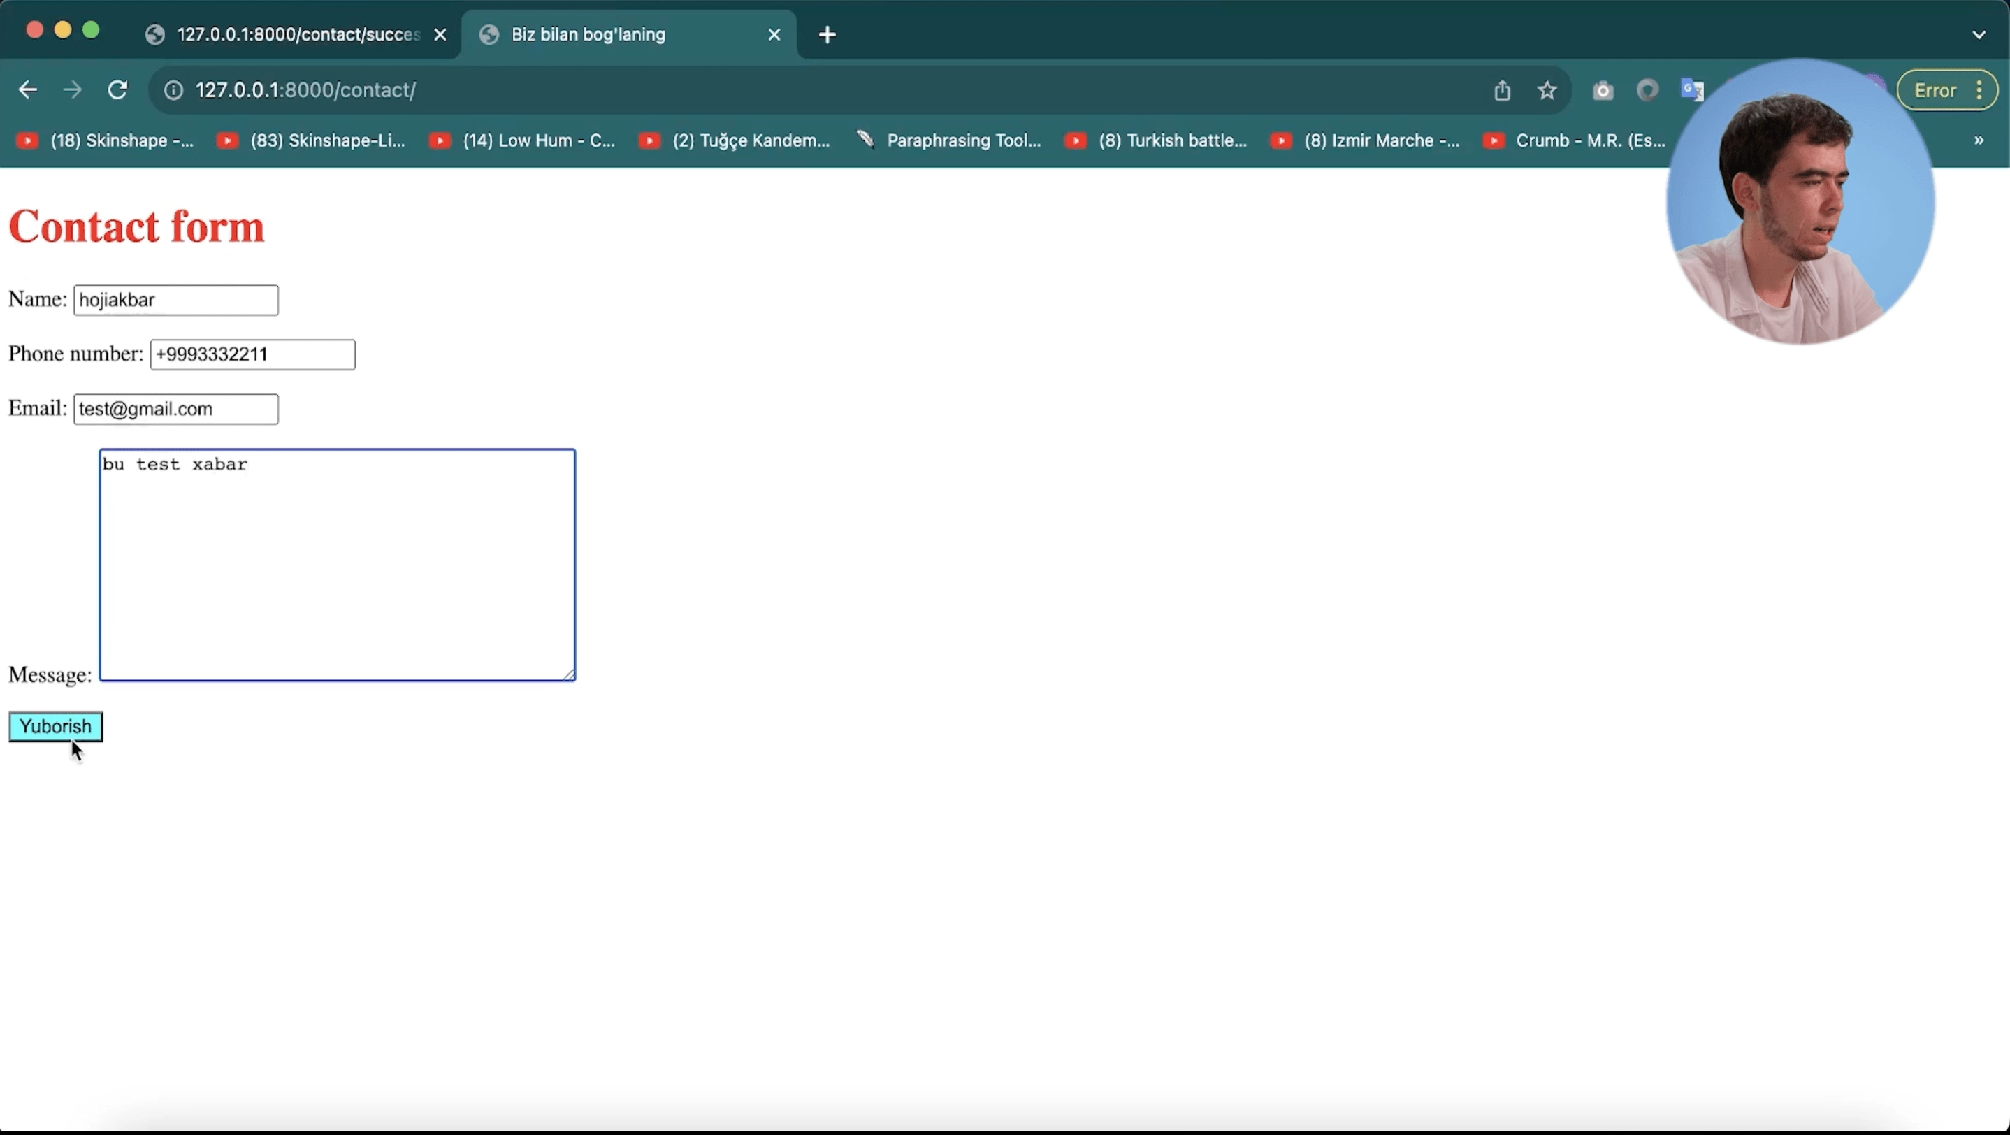The height and width of the screenshot is (1135, 2010).
Task: Click the share page icon
Action: [x=1502, y=90]
